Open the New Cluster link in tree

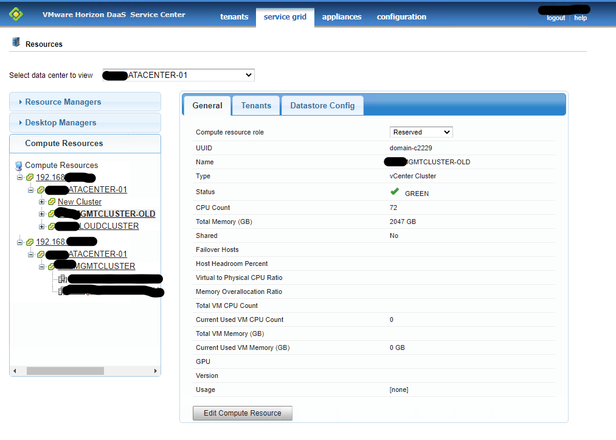click(x=80, y=201)
